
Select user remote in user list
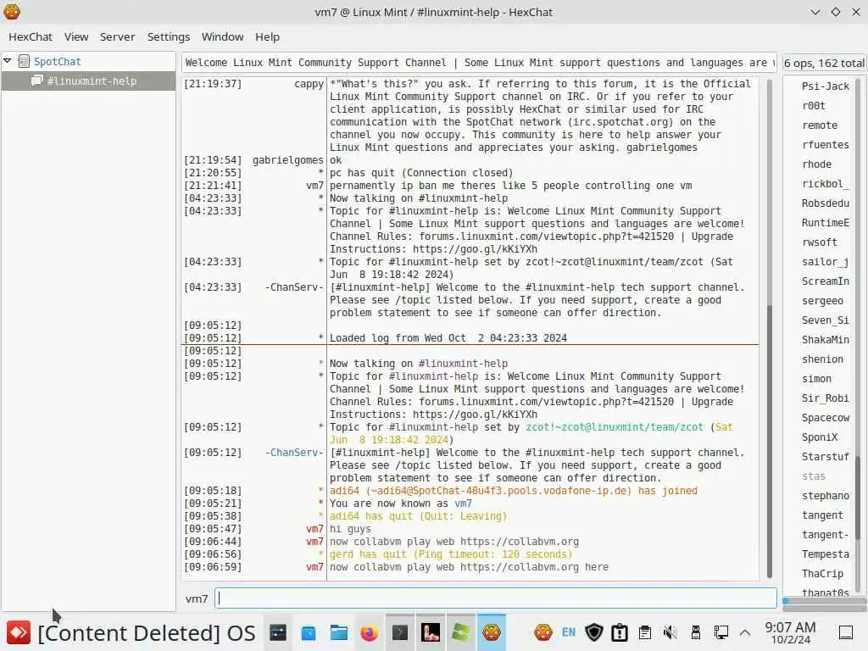(820, 125)
